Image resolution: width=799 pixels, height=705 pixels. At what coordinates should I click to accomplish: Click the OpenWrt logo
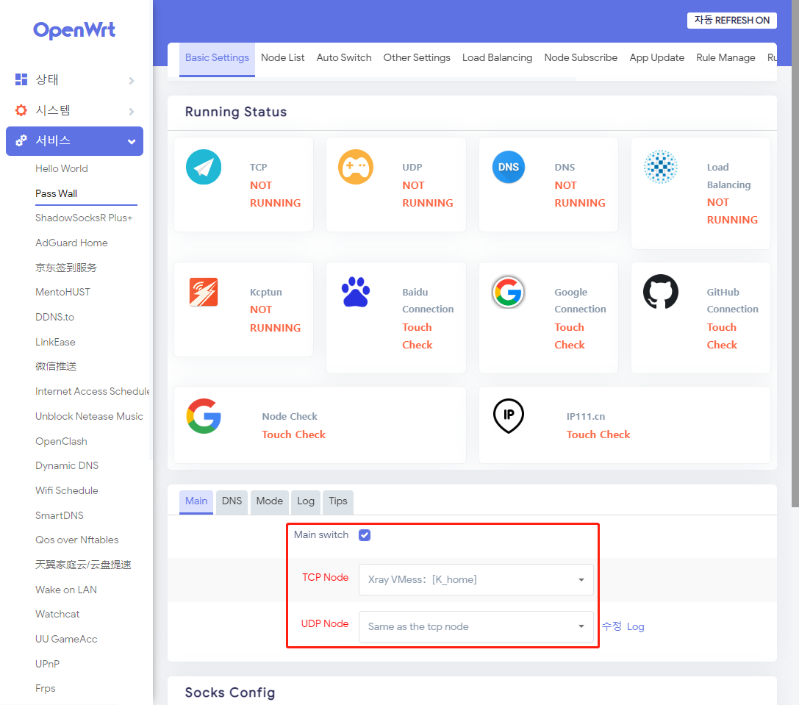click(x=74, y=30)
